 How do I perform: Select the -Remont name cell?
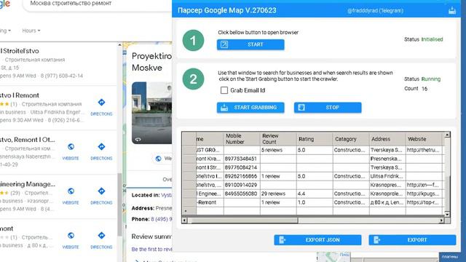(x=210, y=202)
